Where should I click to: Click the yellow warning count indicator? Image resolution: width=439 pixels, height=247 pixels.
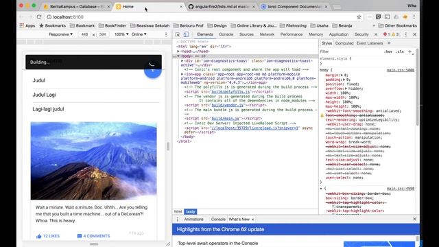pos(395,34)
